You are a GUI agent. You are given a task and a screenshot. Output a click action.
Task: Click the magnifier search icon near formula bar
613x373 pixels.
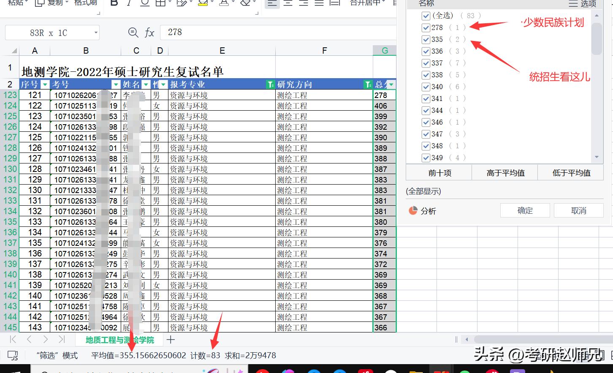(x=133, y=33)
